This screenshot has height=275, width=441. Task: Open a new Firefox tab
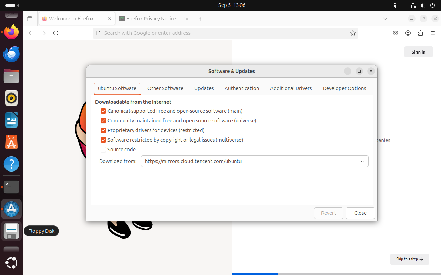point(200,19)
